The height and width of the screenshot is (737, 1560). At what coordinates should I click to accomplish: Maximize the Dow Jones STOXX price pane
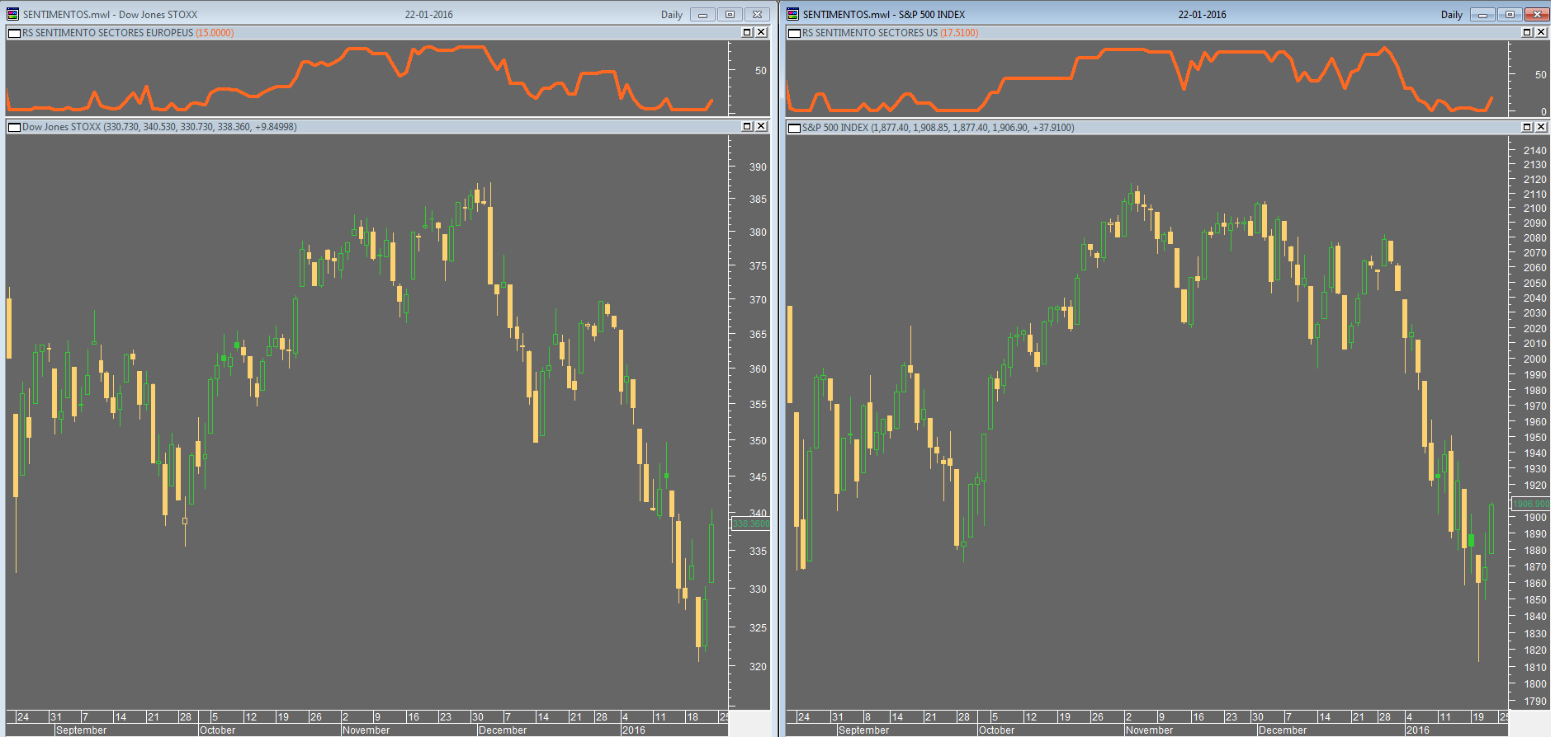click(x=747, y=126)
